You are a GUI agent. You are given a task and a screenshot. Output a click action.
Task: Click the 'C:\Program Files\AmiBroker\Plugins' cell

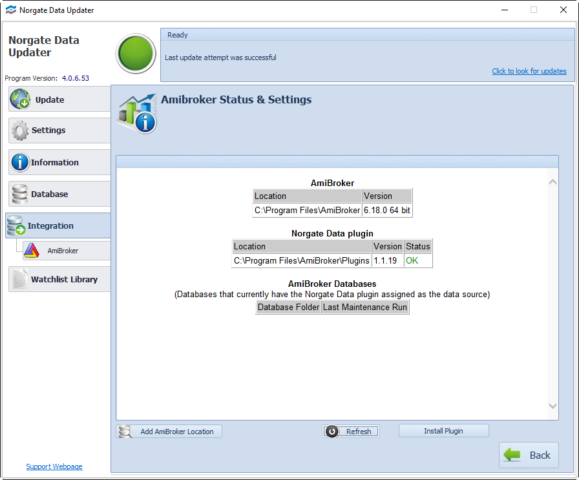tap(301, 261)
